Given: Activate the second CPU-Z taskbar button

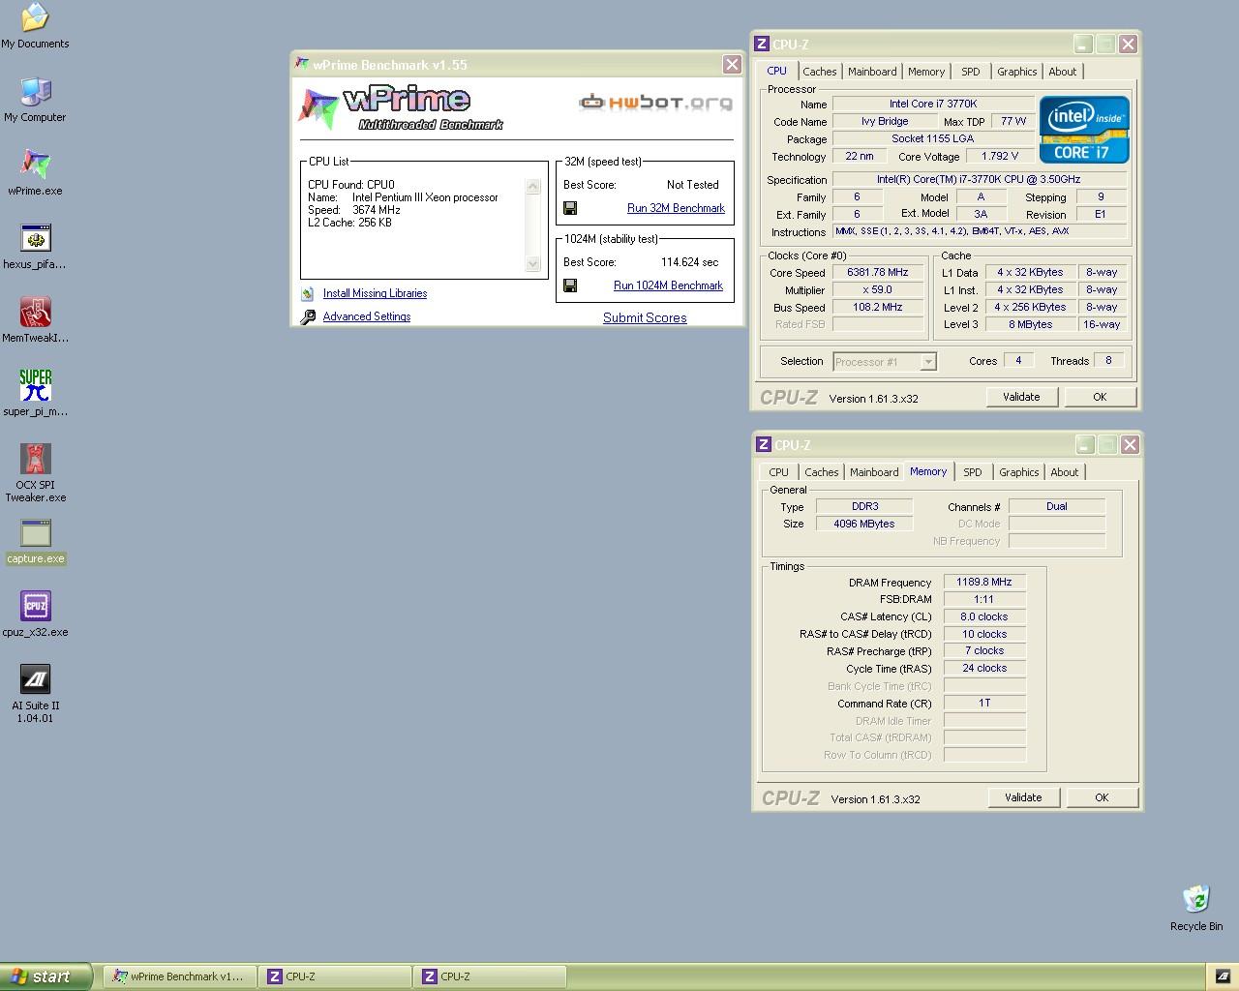Looking at the screenshot, I should tap(489, 976).
